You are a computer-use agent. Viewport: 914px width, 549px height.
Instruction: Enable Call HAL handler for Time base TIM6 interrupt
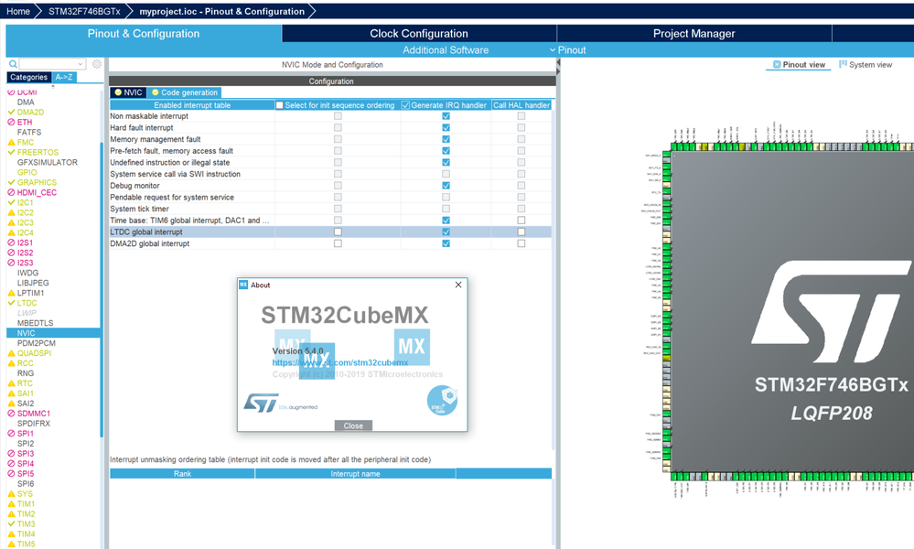coord(522,221)
